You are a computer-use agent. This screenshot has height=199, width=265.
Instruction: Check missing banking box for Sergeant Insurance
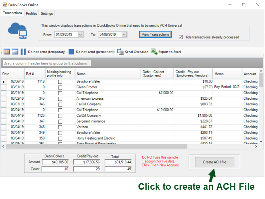pyautogui.click(x=60, y=122)
